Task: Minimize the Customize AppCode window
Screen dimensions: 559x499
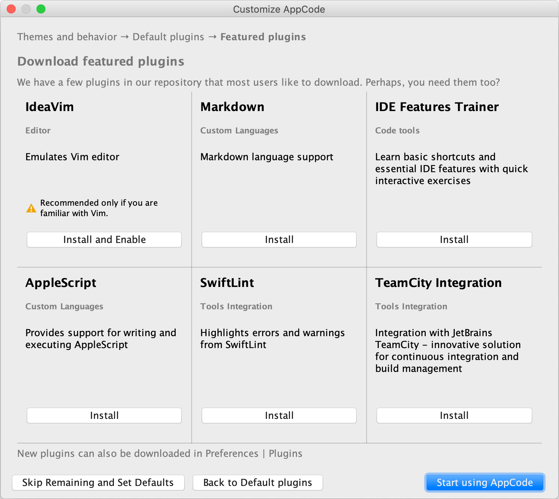Action: 26,9
